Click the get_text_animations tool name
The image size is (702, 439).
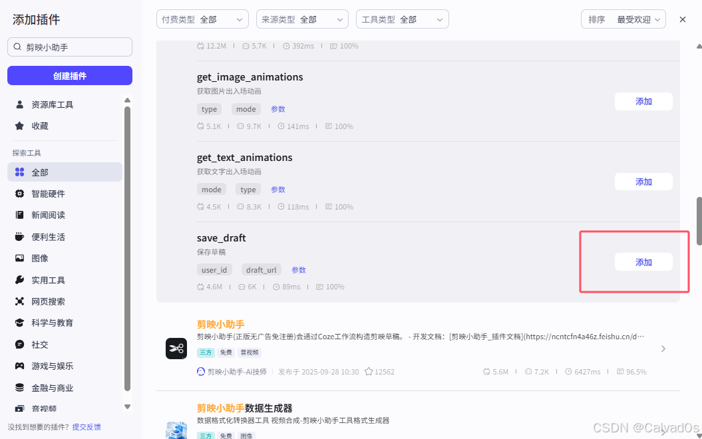click(x=244, y=158)
